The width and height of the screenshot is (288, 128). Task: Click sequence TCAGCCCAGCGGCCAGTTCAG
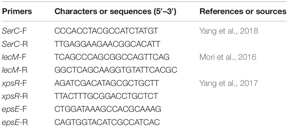click(x=112, y=57)
